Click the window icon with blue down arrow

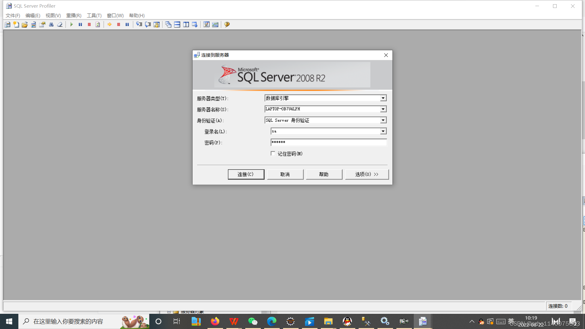(195, 25)
